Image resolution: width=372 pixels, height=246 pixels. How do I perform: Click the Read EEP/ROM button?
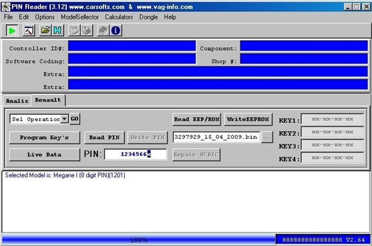196,119
